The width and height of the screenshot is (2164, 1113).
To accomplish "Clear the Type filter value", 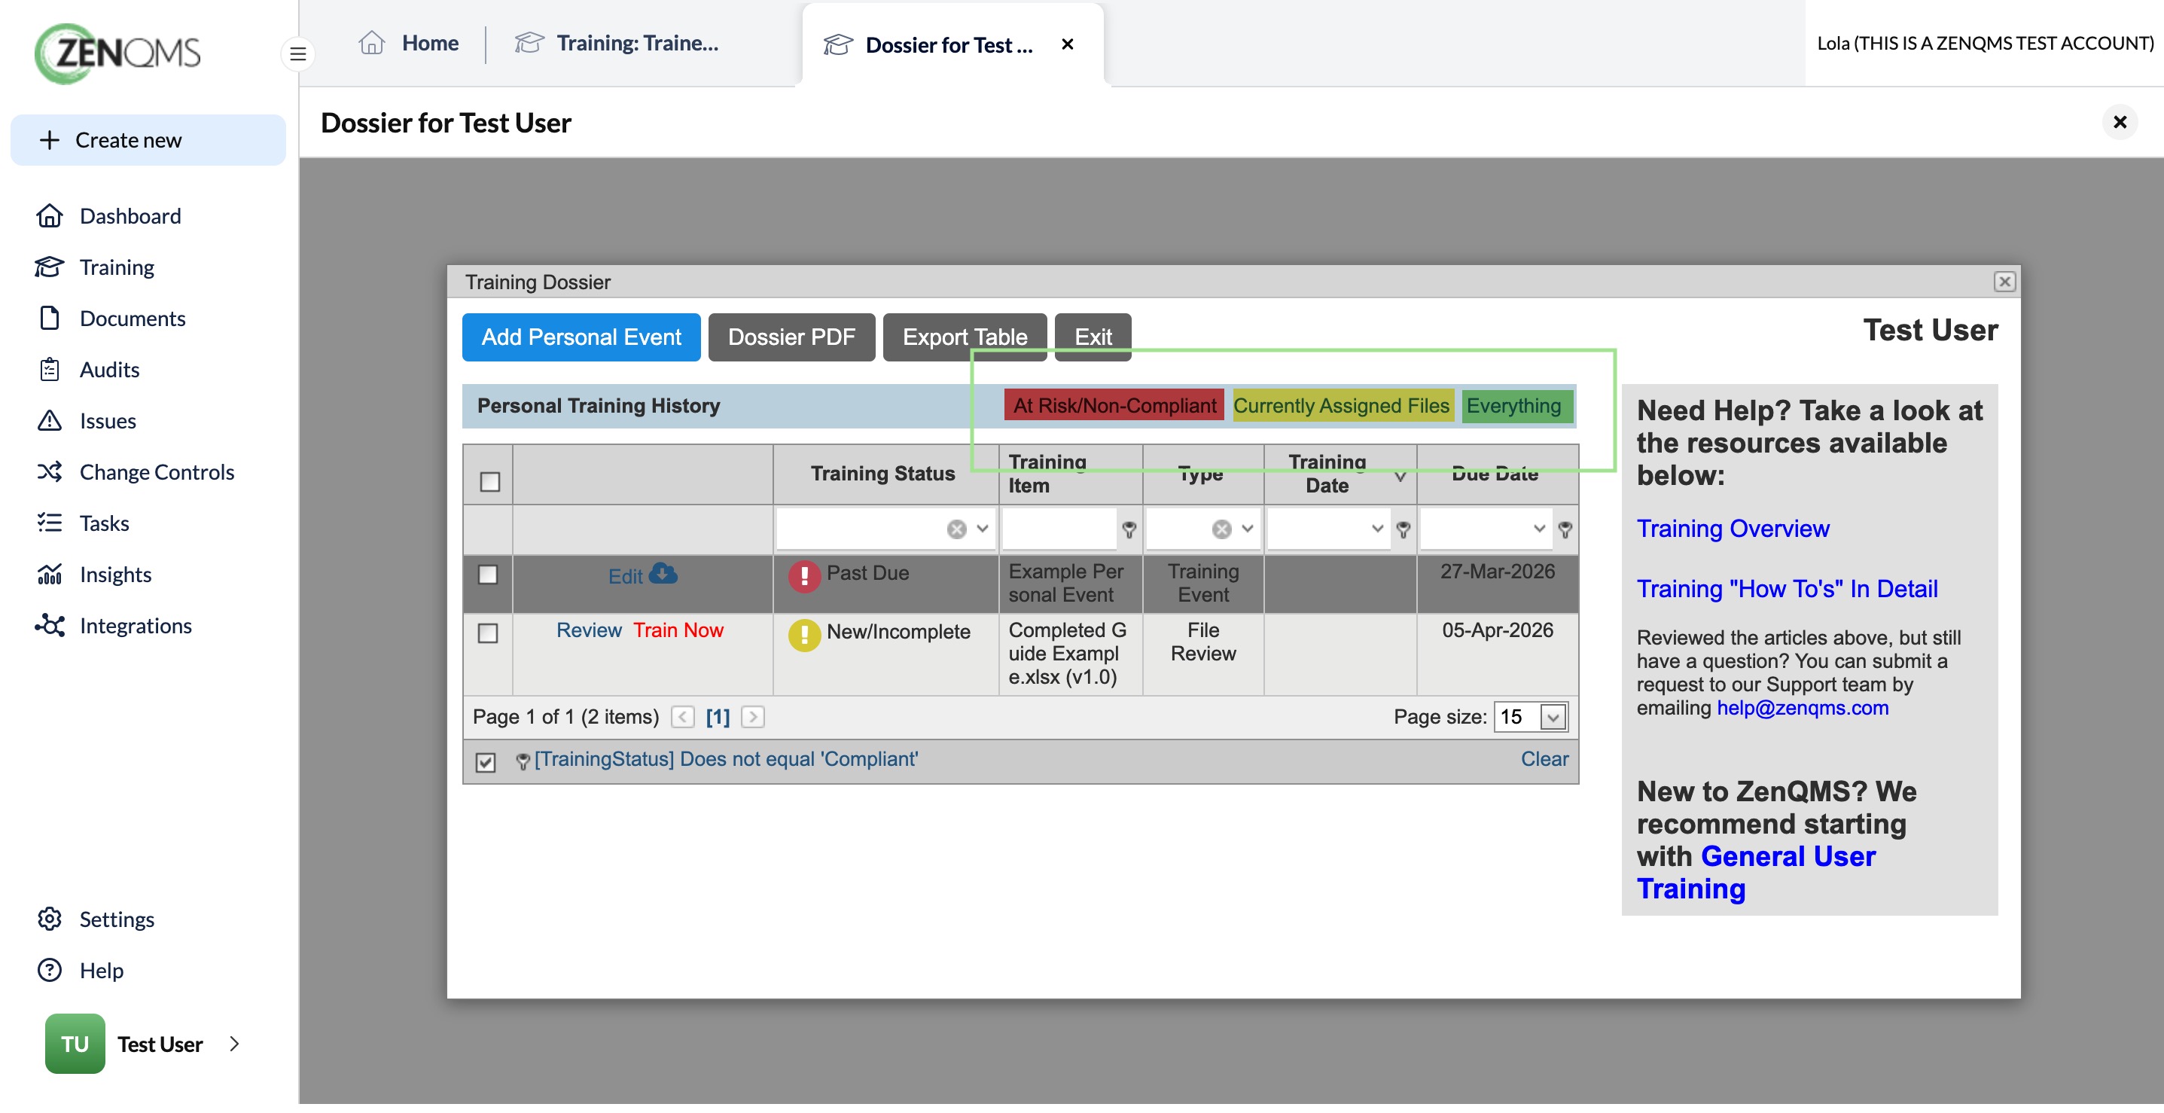I will tap(1221, 529).
